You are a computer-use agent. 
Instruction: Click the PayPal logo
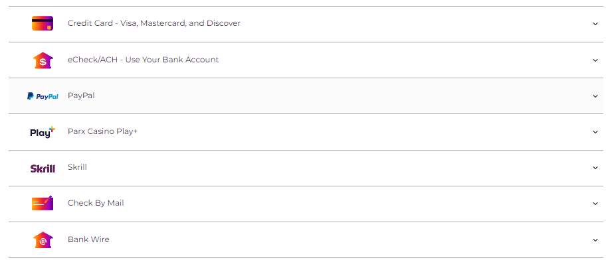43,96
